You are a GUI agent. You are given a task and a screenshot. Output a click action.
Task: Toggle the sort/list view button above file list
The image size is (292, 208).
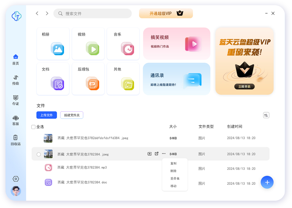click(x=266, y=115)
